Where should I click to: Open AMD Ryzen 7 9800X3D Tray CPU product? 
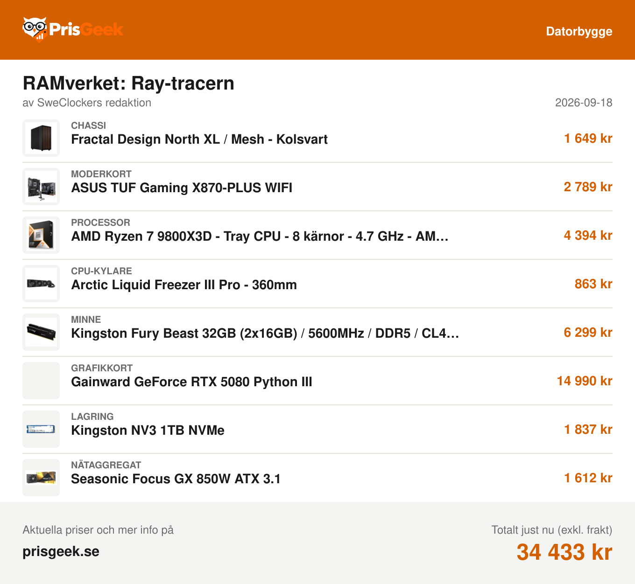click(x=260, y=236)
